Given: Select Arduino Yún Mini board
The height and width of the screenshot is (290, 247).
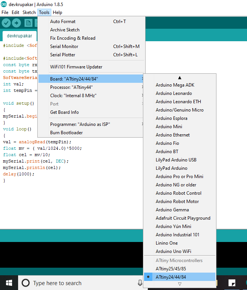Looking at the screenshot, I should point(179,226).
